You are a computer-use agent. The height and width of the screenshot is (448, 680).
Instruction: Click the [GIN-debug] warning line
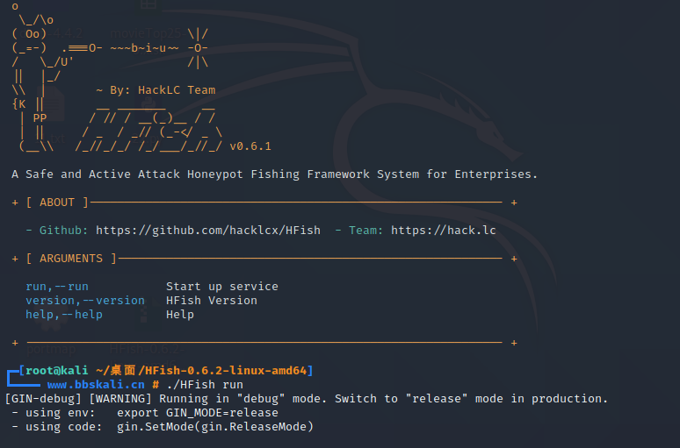coord(307,399)
